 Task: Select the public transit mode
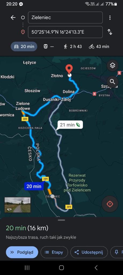pyautogui.click(x=49, y=46)
